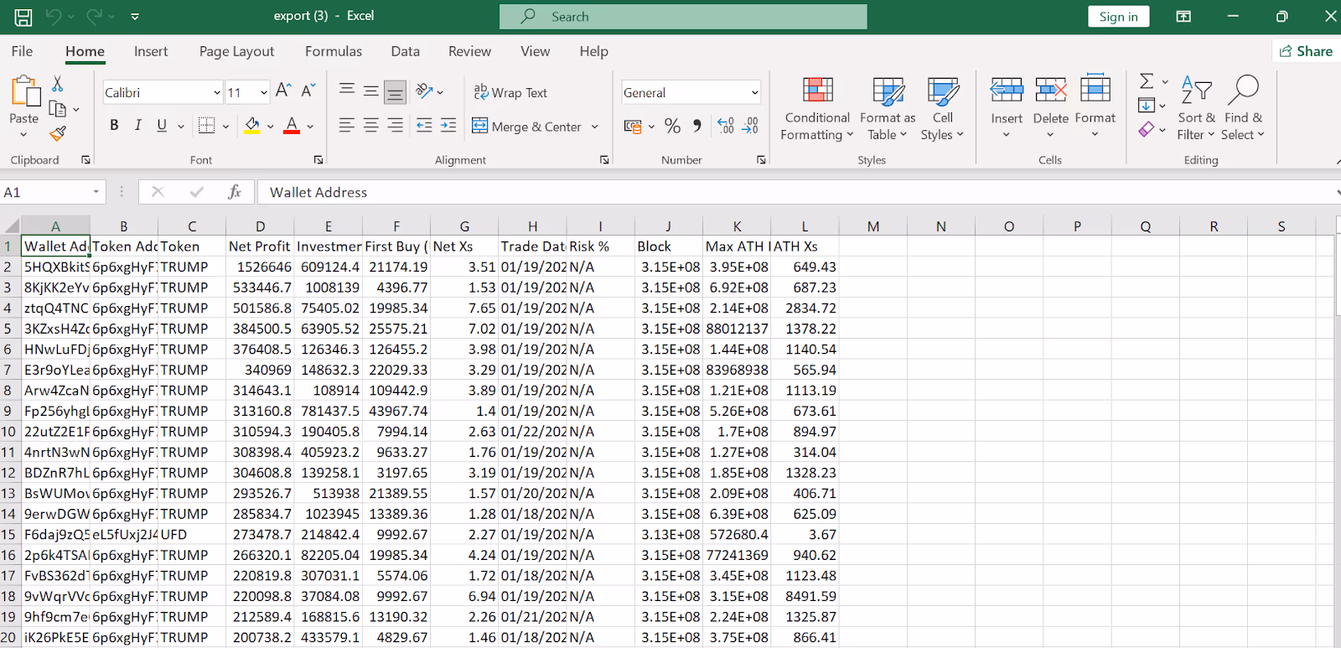Image resolution: width=1341 pixels, height=648 pixels.
Task: Click the Insert Function fx button
Action: click(235, 192)
